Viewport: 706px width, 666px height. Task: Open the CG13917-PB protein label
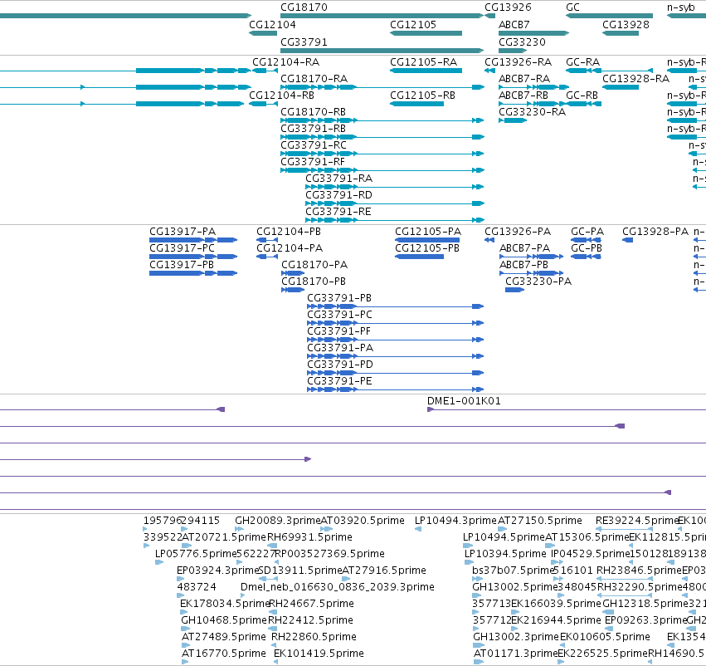coord(182,265)
